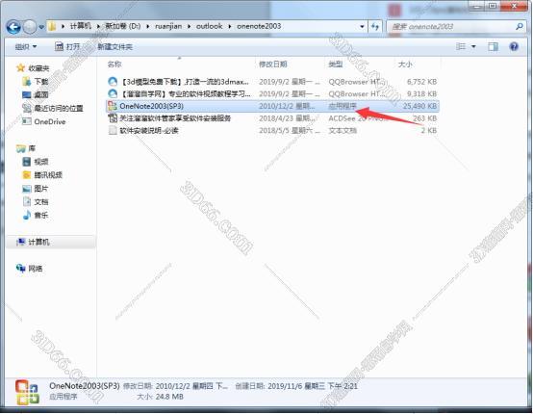Screen dimensions: 533x414
Task: Select onenote2003 breadcrumb segment
Action: tap(259, 26)
